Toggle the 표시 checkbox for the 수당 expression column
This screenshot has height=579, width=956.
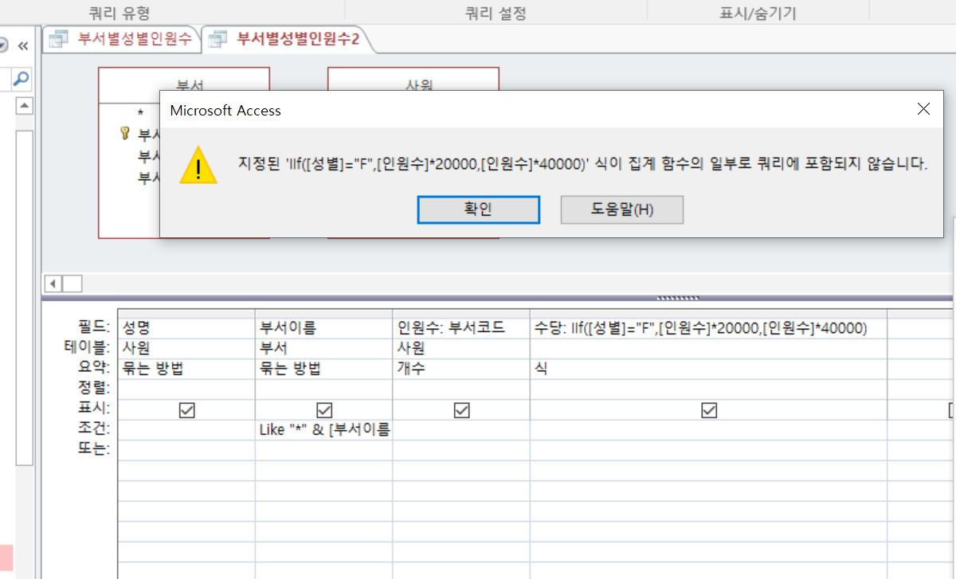[x=708, y=410]
